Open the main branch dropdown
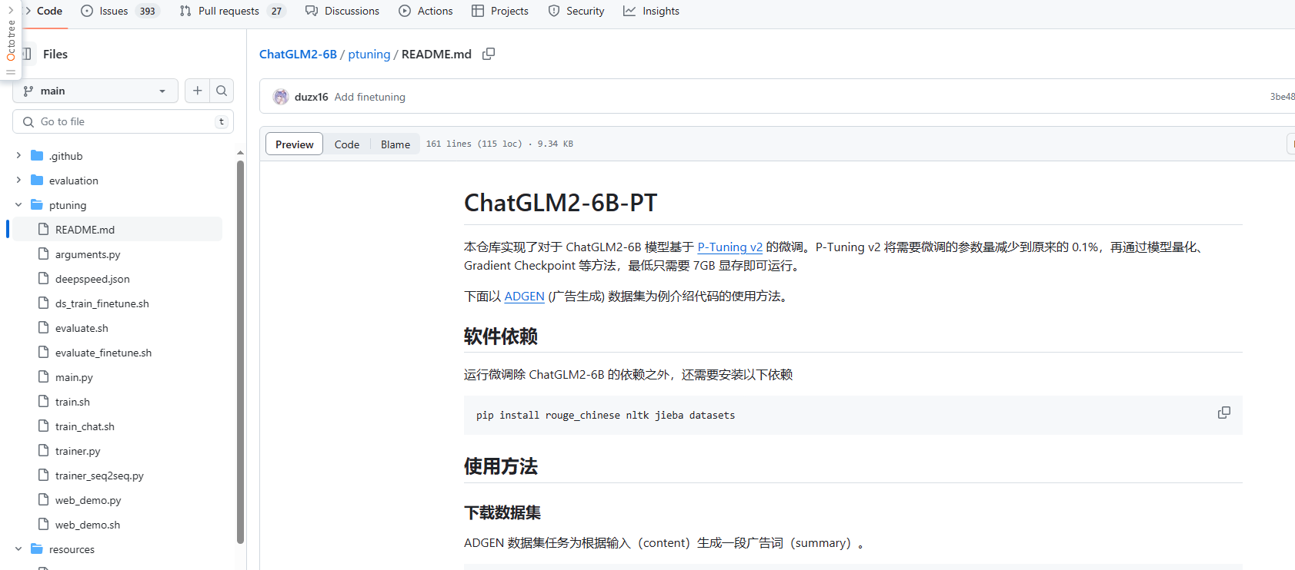 click(95, 91)
